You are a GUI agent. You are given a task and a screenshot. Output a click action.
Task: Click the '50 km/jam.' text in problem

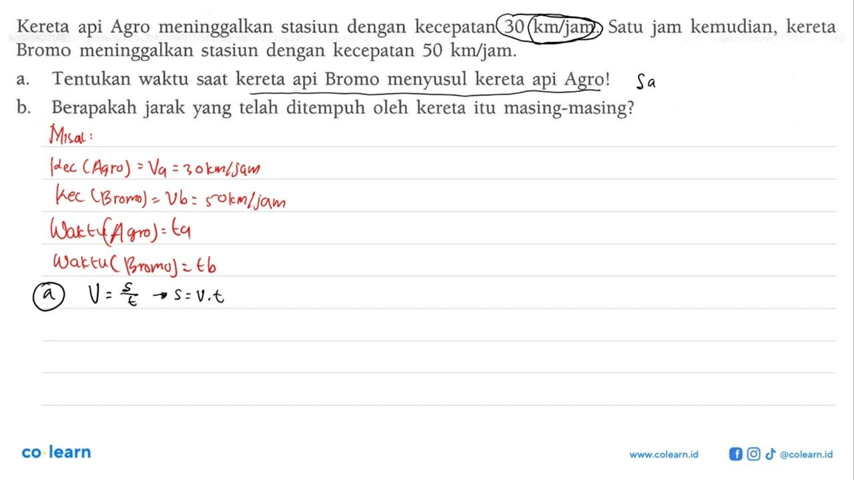pyautogui.click(x=470, y=51)
